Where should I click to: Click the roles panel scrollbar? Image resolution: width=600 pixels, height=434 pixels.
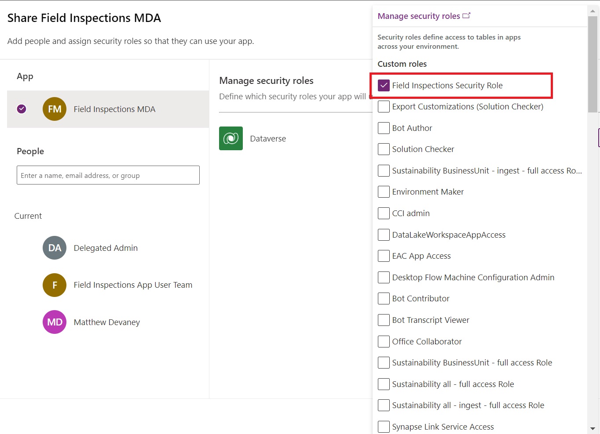click(593, 61)
